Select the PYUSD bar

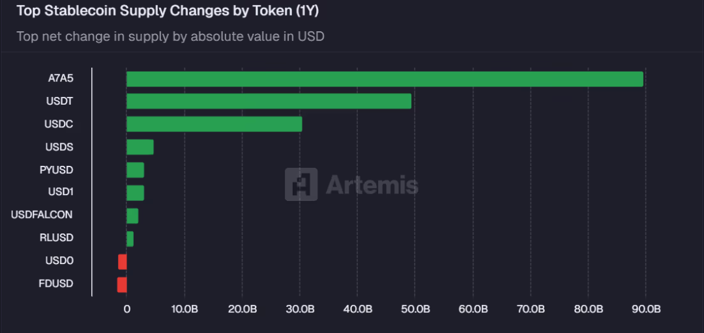tap(135, 170)
